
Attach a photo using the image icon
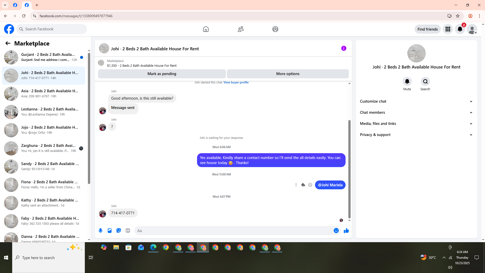click(x=110, y=231)
